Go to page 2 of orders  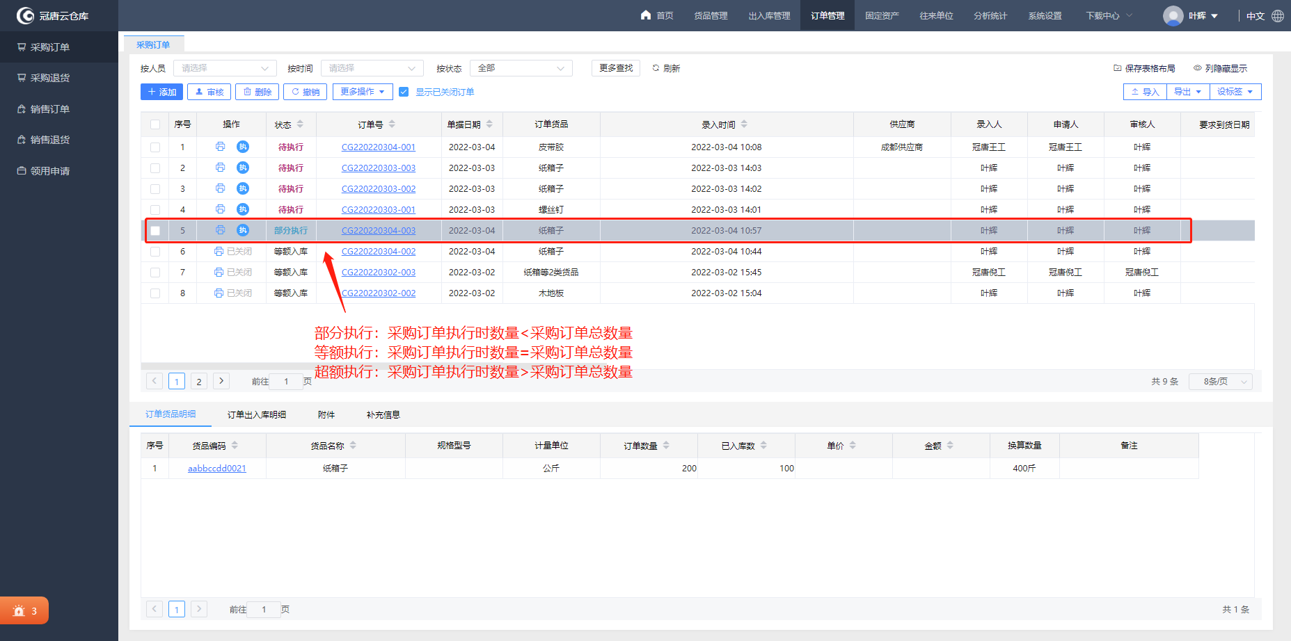coord(199,381)
